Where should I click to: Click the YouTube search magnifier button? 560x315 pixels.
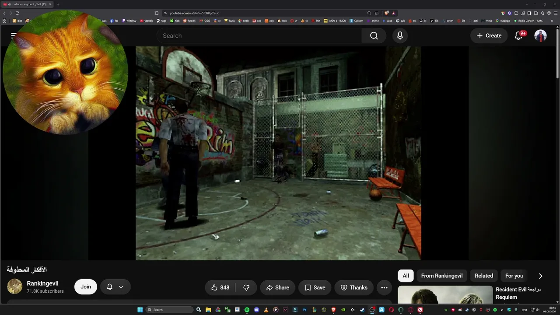click(374, 36)
